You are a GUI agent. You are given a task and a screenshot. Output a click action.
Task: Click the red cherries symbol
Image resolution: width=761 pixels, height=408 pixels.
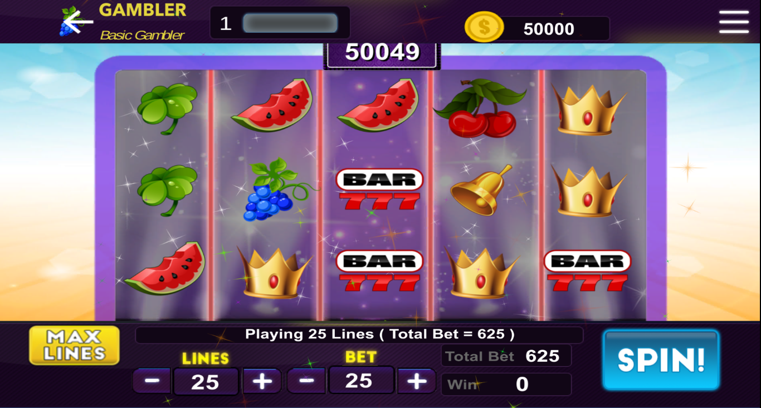[x=481, y=108]
